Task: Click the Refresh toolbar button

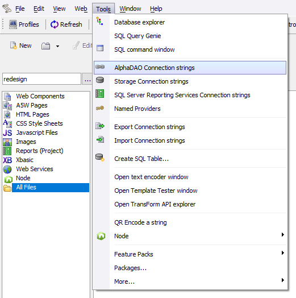Action: tap(66, 24)
